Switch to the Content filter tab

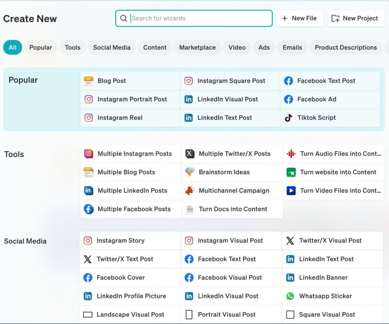[x=155, y=47]
